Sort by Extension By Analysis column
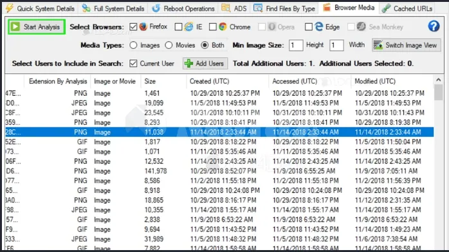 (x=57, y=82)
